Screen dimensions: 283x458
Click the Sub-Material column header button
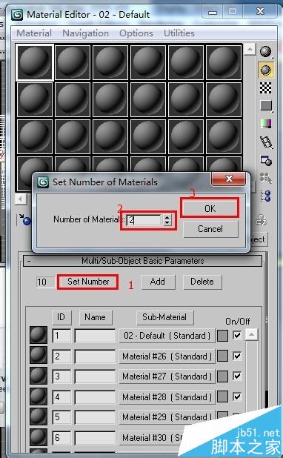tap(164, 317)
